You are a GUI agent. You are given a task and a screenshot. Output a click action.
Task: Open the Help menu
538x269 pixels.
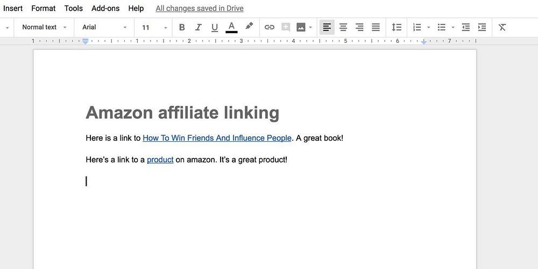click(136, 8)
